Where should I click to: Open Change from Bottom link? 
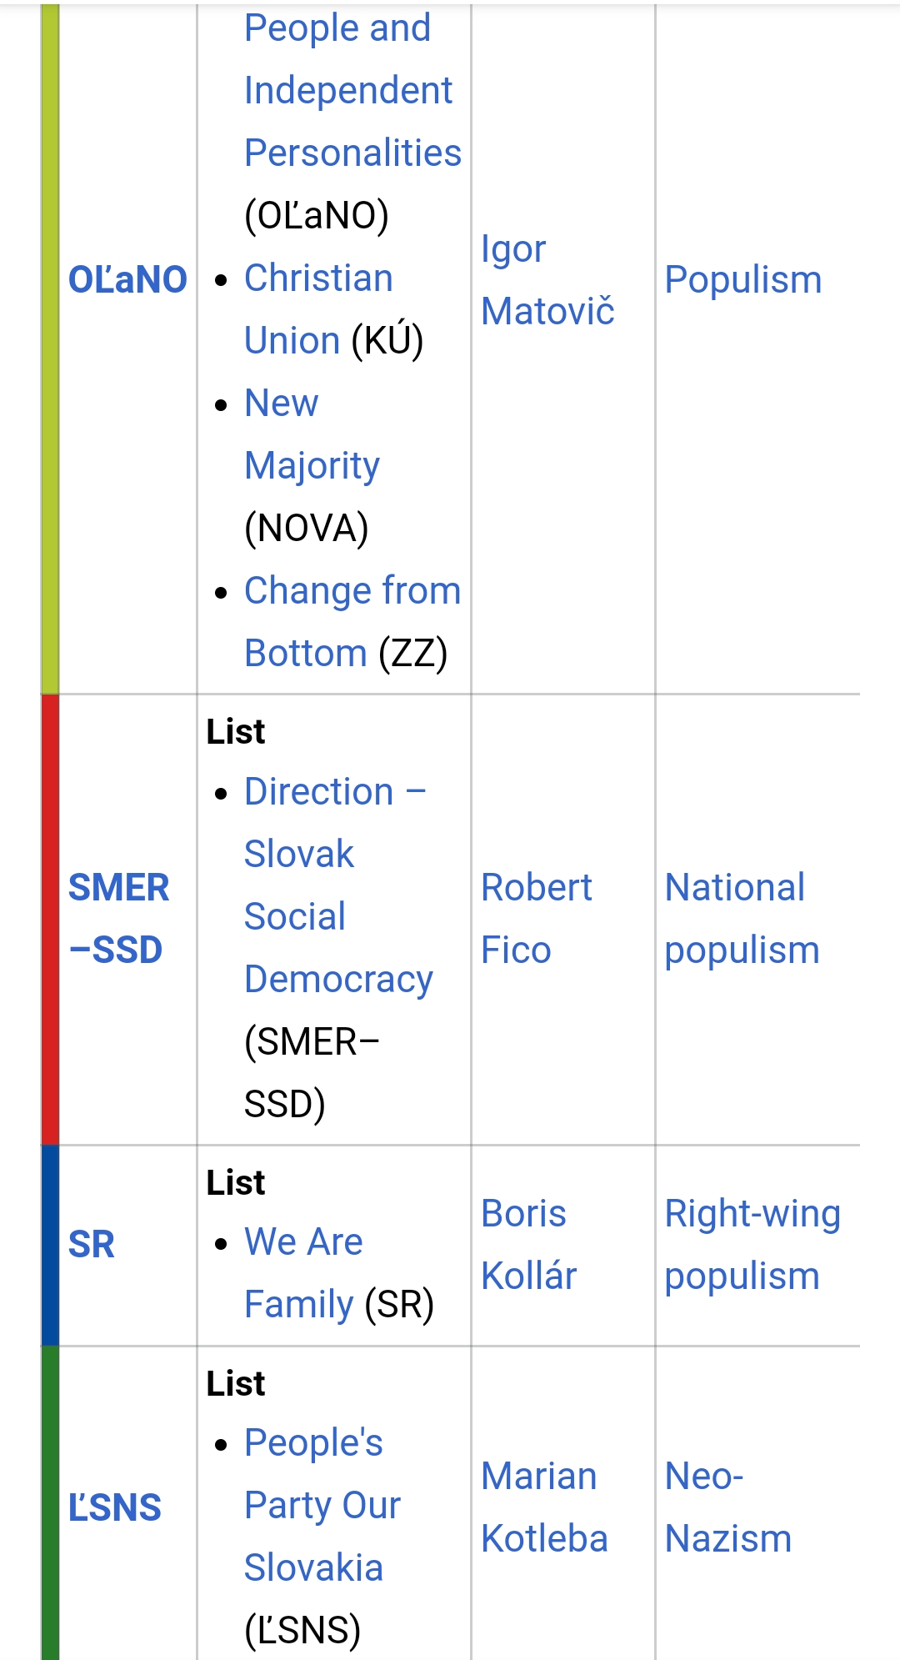click(x=352, y=622)
